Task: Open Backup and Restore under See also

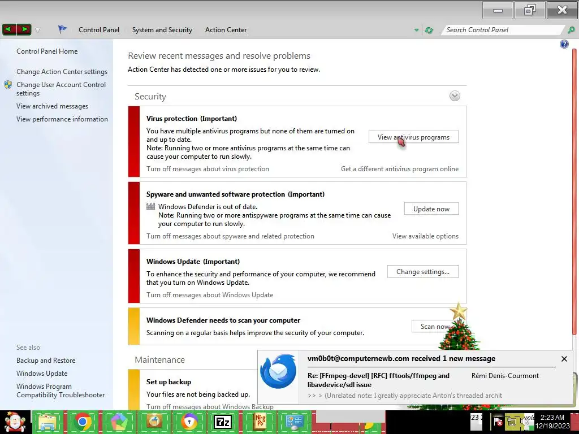Action: pos(46,361)
